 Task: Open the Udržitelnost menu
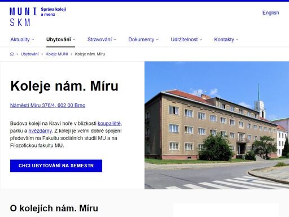pyautogui.click(x=186, y=40)
